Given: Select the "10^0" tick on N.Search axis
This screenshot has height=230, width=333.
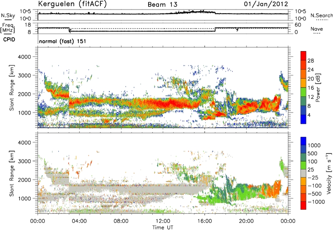Looking at the screenshot, I should (300, 19).
